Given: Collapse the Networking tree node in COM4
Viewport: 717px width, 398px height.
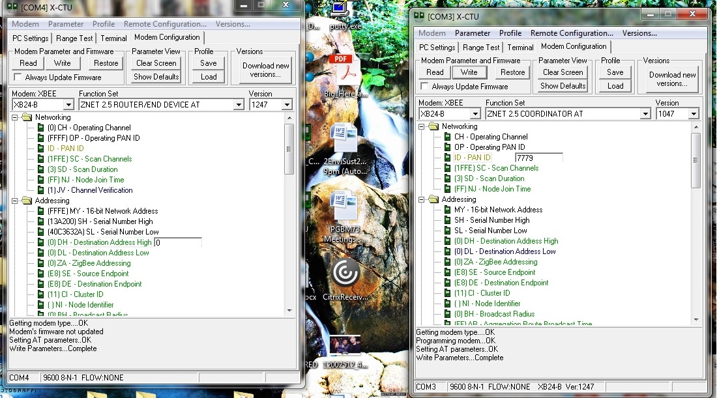Looking at the screenshot, I should [x=14, y=117].
